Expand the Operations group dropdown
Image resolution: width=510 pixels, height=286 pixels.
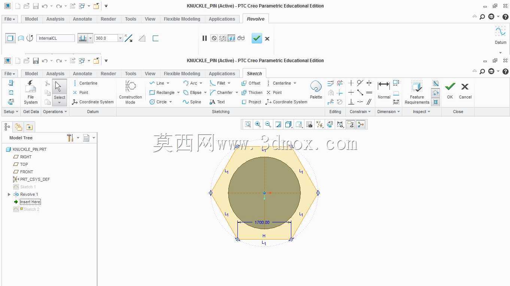(x=55, y=112)
